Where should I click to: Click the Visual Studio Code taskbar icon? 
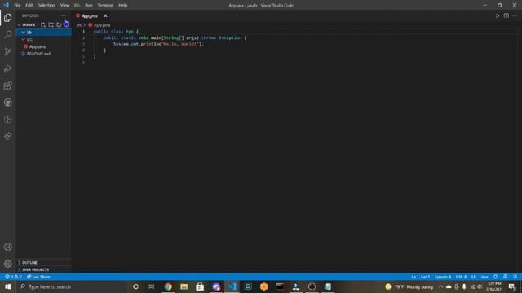point(232,286)
